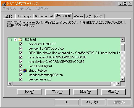Screen dimensions: 134x108
Task: Switch to the Win.ini tab
Action: pyautogui.click(x=78, y=16)
